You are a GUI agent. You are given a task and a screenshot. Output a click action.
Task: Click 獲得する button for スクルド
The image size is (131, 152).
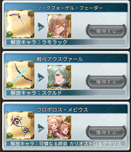tap(106, 82)
